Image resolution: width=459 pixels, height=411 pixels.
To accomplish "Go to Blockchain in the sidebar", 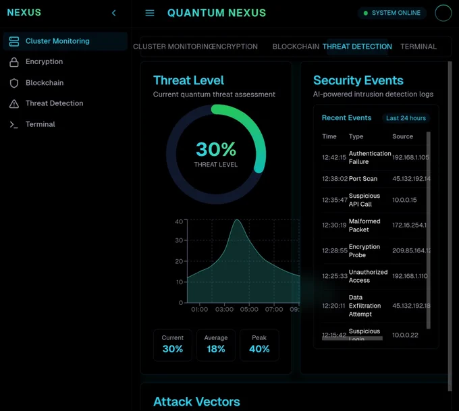I will (x=65, y=83).
